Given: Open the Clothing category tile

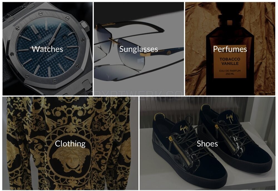Looking at the screenshot, I should (70, 143).
